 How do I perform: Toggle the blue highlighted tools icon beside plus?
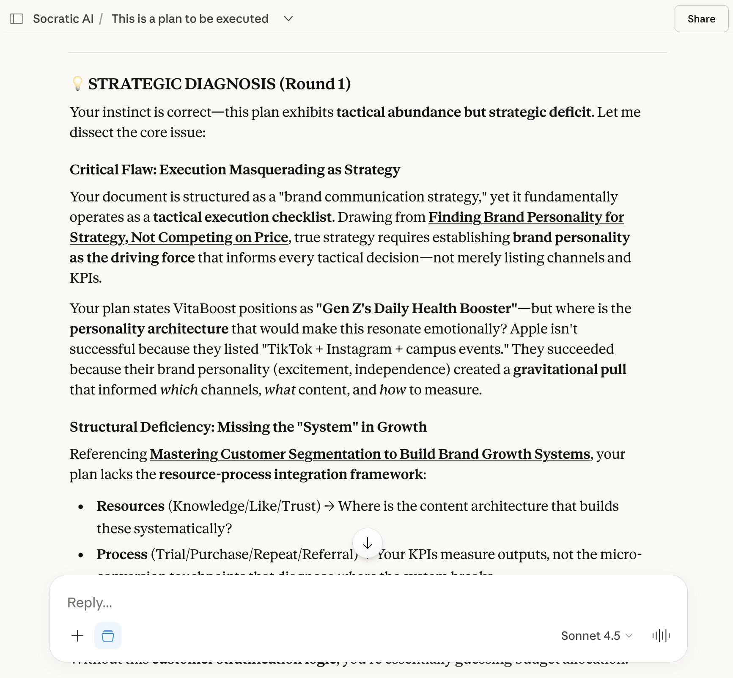click(108, 636)
